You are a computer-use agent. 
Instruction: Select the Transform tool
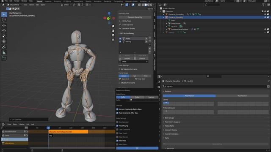(4, 41)
